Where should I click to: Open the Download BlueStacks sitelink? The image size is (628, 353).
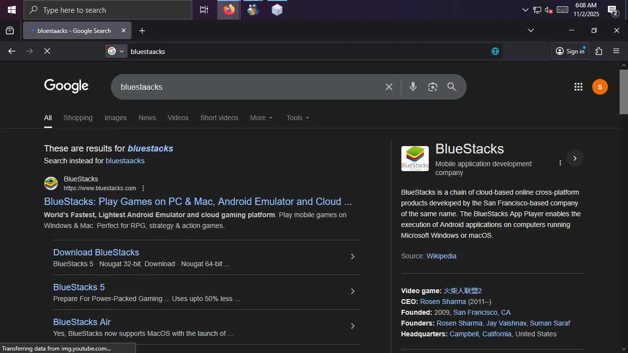click(x=96, y=252)
